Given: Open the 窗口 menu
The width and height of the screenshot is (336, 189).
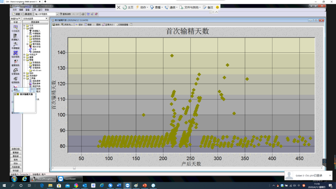Looking at the screenshot, I should point(40,10).
